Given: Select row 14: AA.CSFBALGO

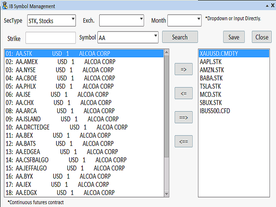Looking at the screenshot, I should click(84, 160).
